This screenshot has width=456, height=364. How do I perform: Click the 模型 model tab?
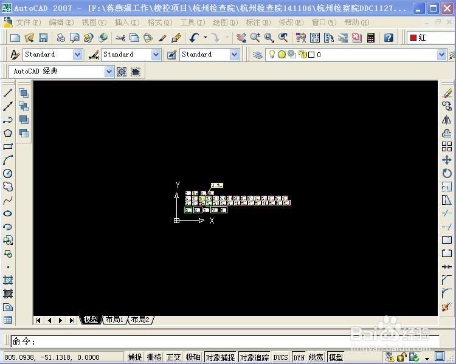(91, 320)
